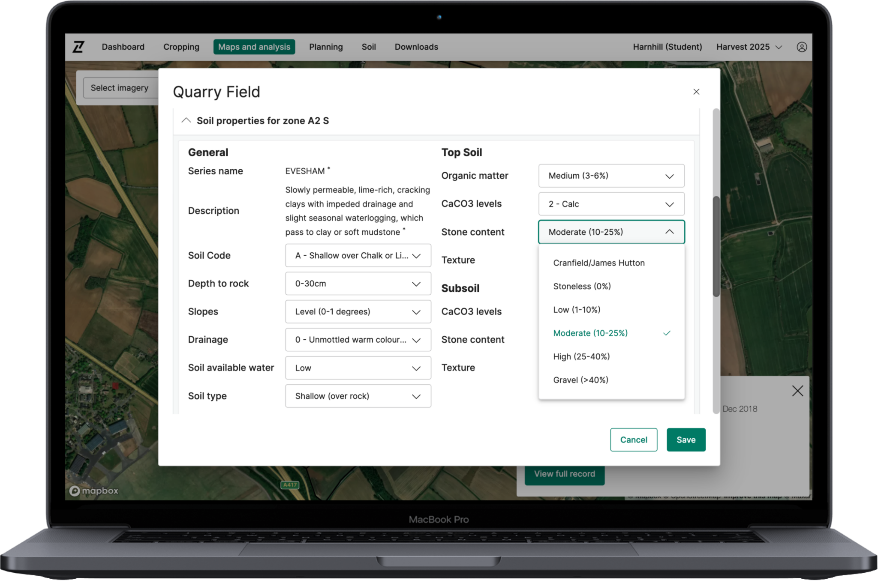Open the Depth to rock dropdown
The image size is (878, 586).
click(358, 284)
